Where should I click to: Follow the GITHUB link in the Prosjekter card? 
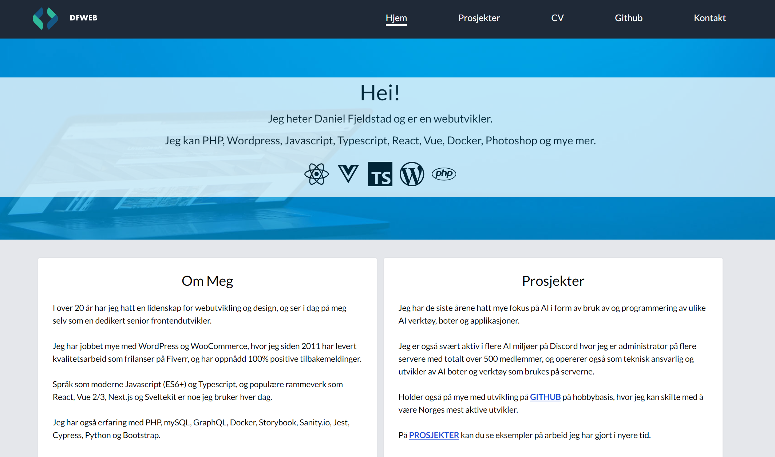[x=545, y=397]
